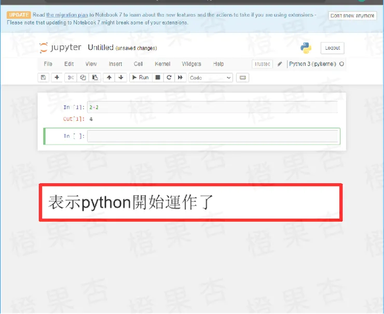
Task: Insert cell below with plus icon
Action: pos(57,78)
